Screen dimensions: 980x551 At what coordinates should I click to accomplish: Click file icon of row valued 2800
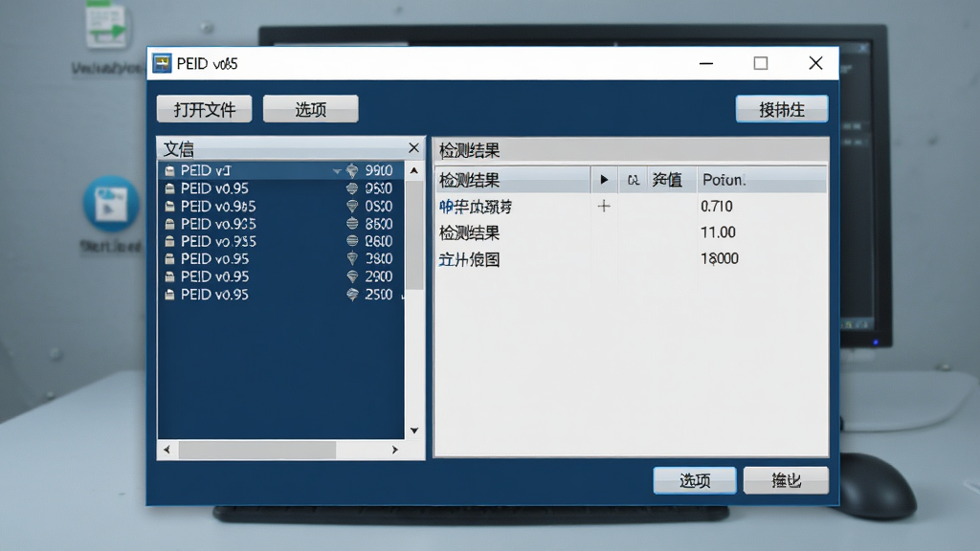169,258
